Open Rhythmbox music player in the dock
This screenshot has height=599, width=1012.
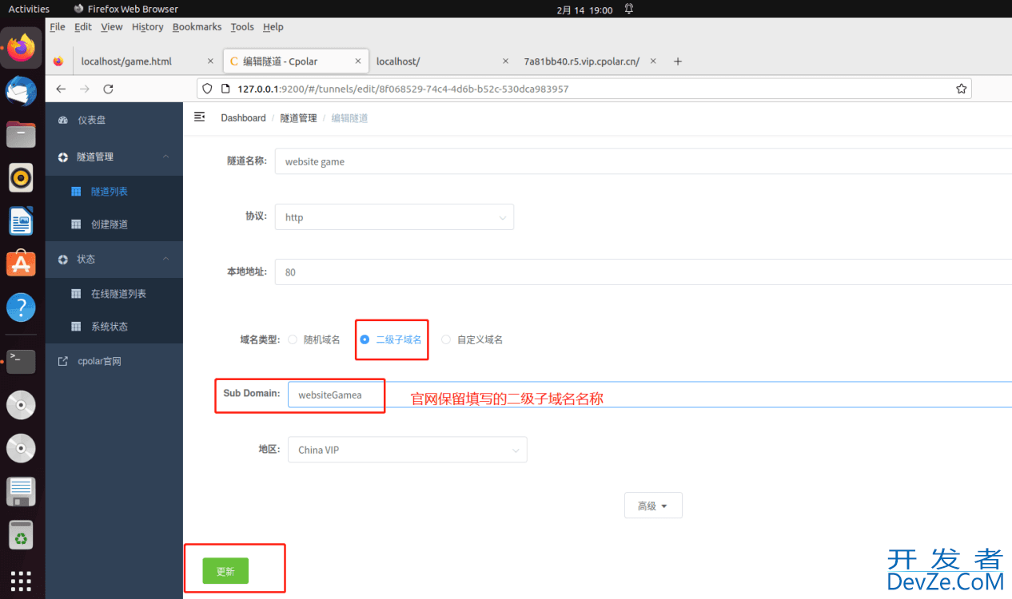[x=22, y=177]
